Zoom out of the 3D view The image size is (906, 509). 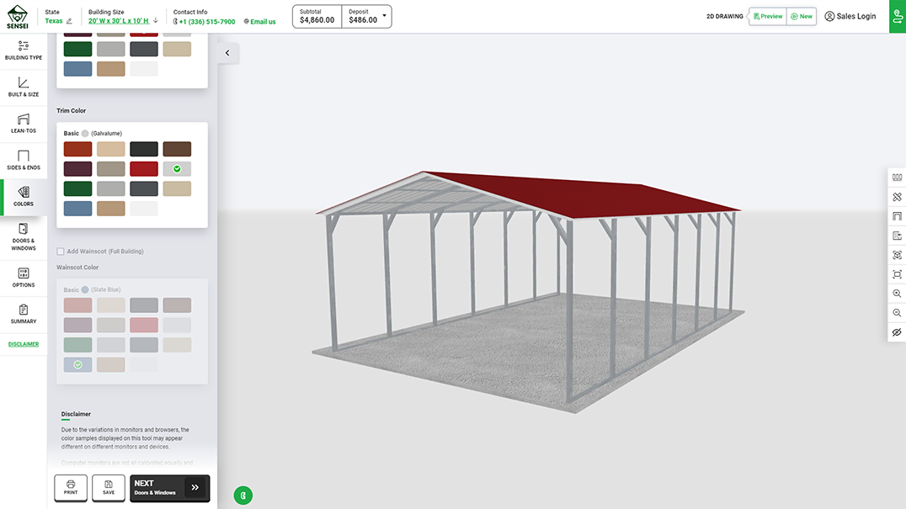pyautogui.click(x=897, y=313)
